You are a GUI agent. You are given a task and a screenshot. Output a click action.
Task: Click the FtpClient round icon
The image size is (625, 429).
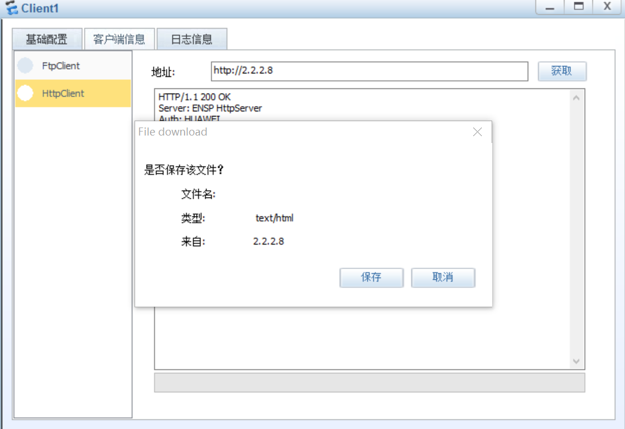point(25,65)
